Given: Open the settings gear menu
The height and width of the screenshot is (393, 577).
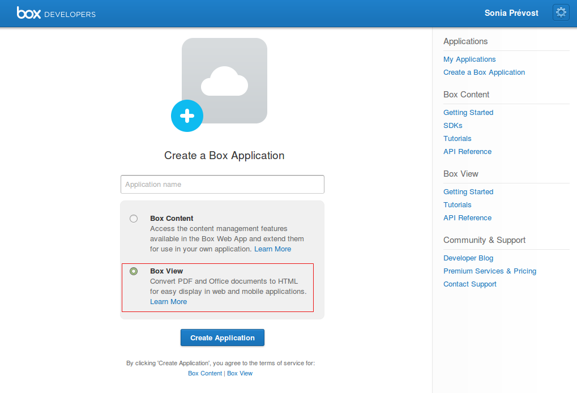Looking at the screenshot, I should click(561, 13).
